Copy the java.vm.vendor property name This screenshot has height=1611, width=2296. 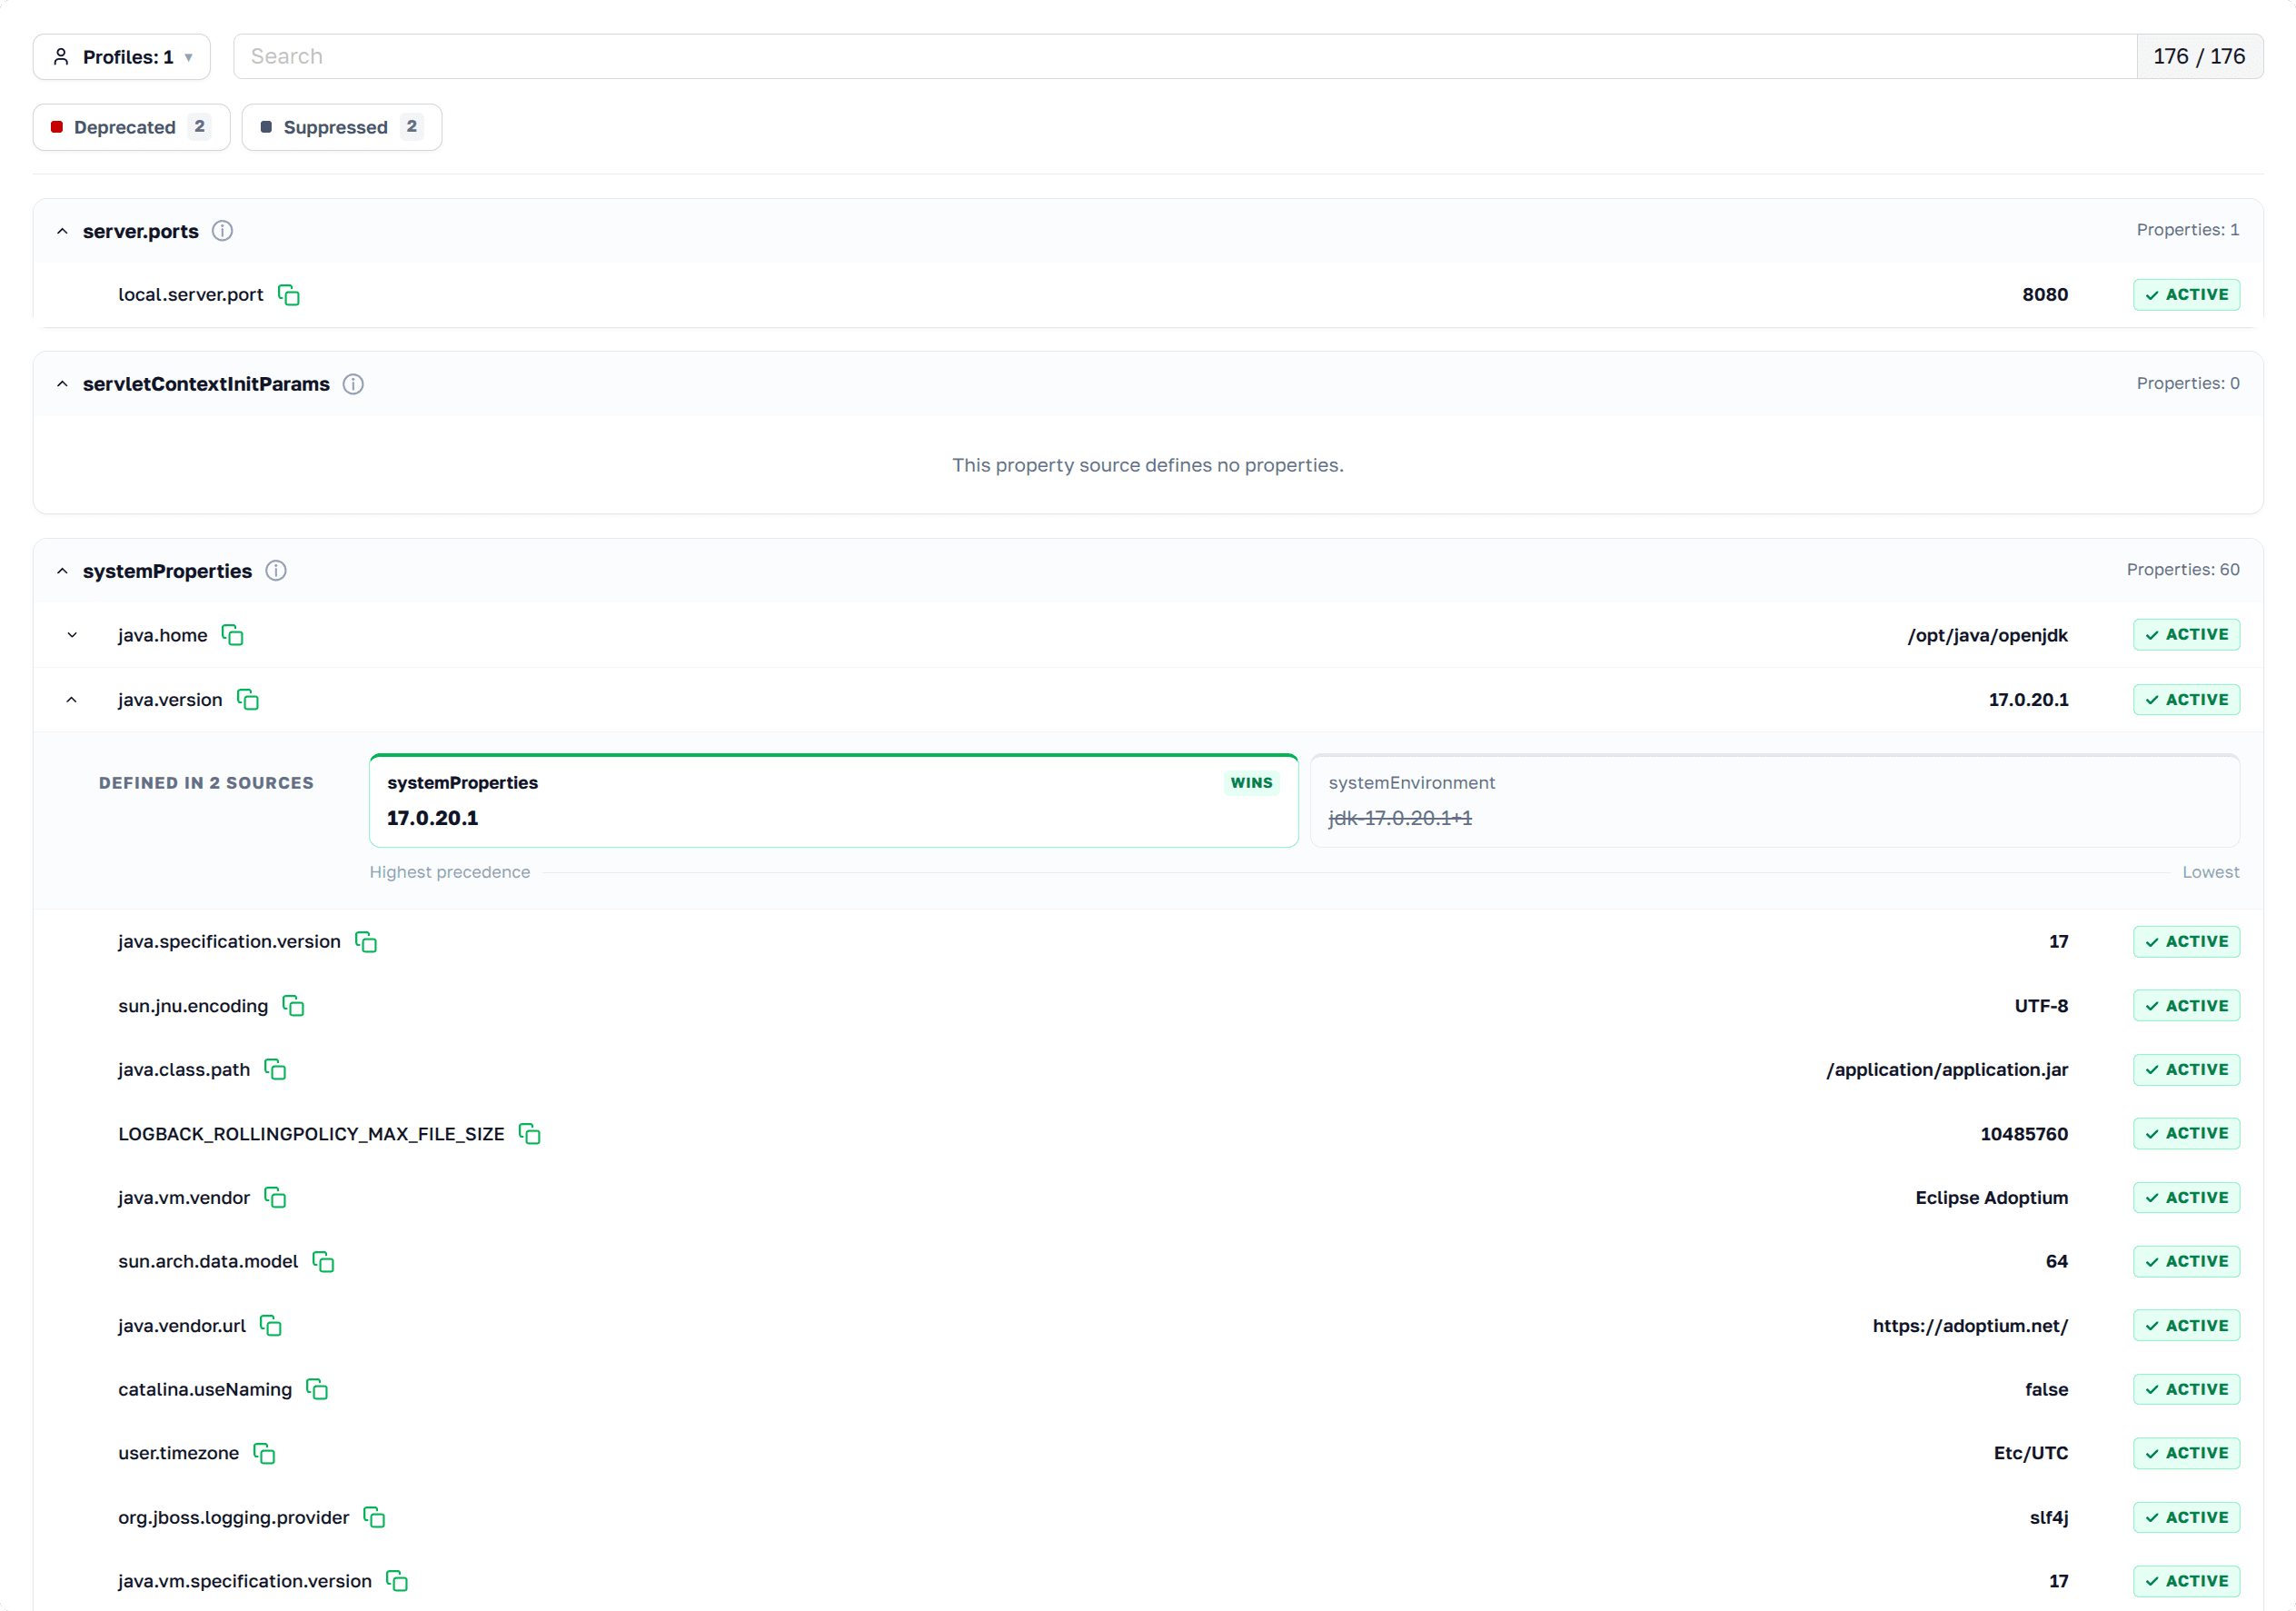coord(275,1198)
